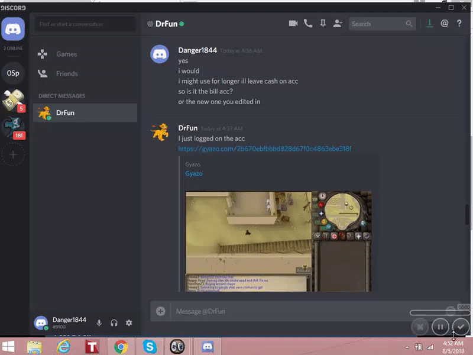This screenshot has height=355, width=473.
Task: Open User Settings gear
Action: pyautogui.click(x=129, y=323)
